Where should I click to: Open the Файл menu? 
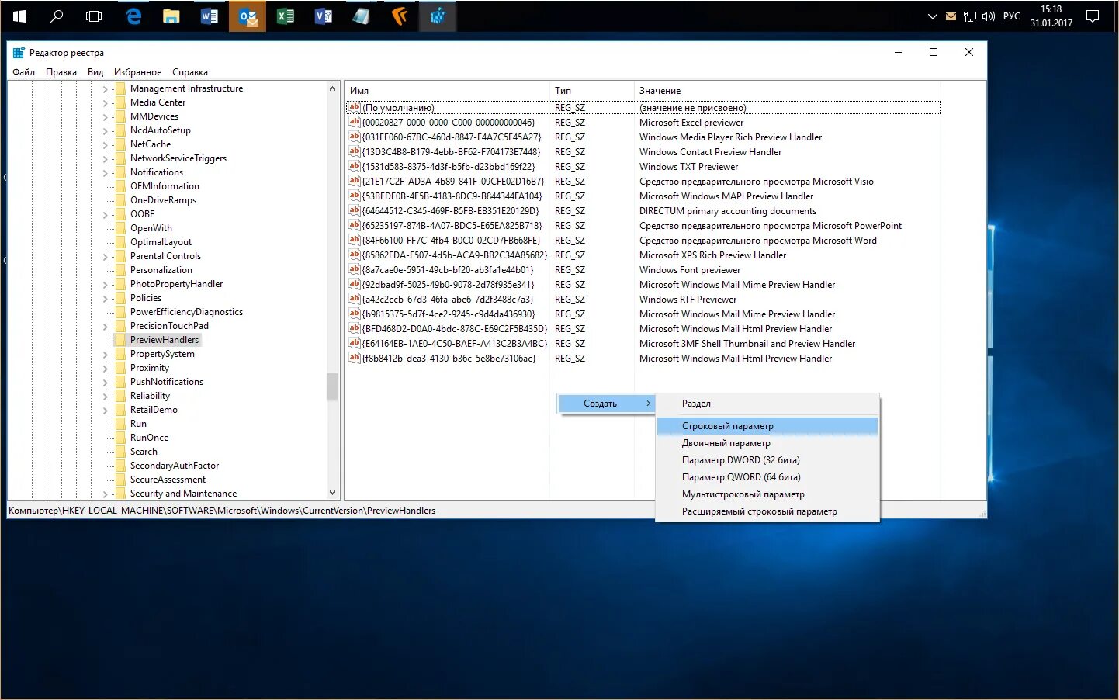tap(23, 72)
